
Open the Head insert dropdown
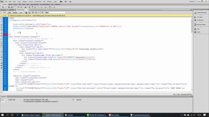42,7
